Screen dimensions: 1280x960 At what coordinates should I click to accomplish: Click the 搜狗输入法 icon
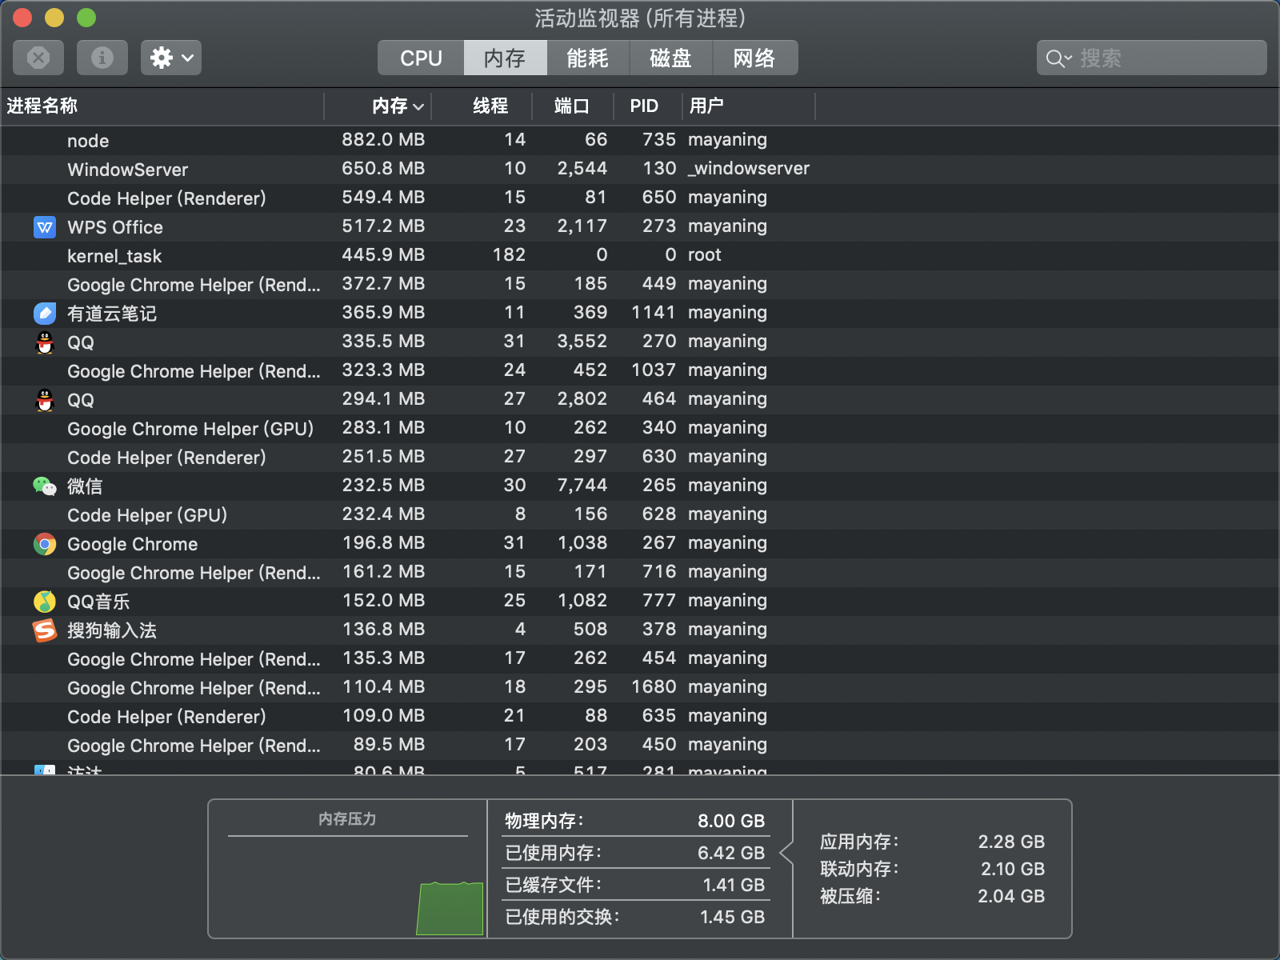coord(45,630)
